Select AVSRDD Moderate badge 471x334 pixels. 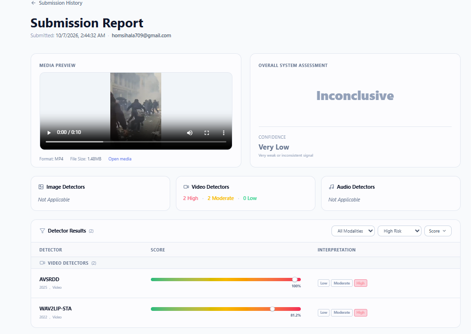coord(342,283)
